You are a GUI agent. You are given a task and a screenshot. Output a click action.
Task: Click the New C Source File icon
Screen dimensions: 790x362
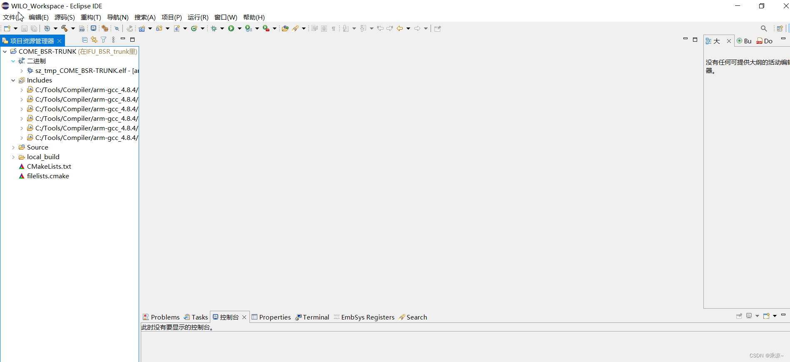(x=177, y=28)
